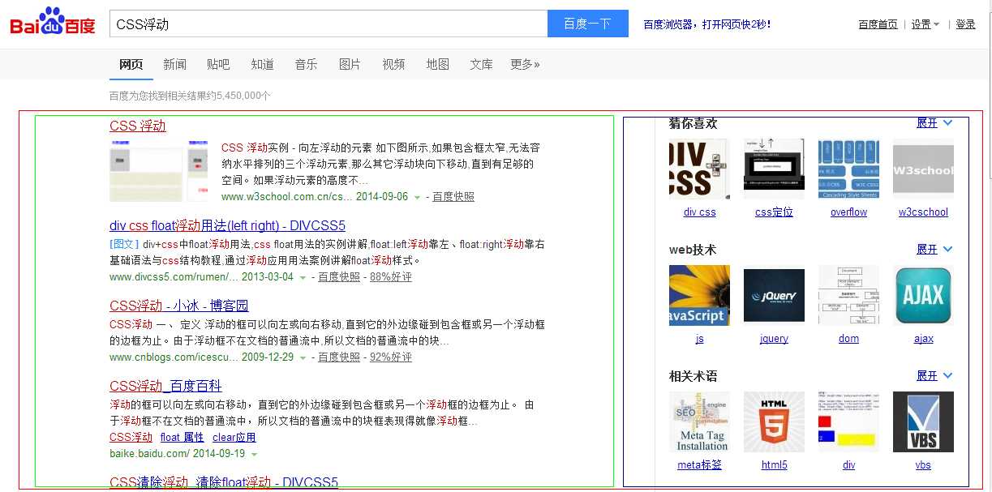The height and width of the screenshot is (492, 992).
Task: Go to 百度首页 link
Action: click(x=878, y=24)
